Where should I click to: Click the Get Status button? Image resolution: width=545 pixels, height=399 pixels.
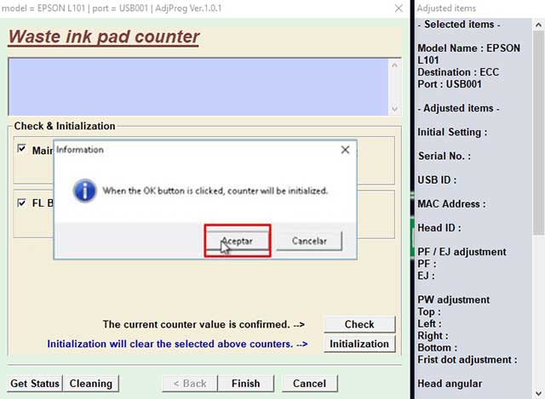pyautogui.click(x=35, y=384)
